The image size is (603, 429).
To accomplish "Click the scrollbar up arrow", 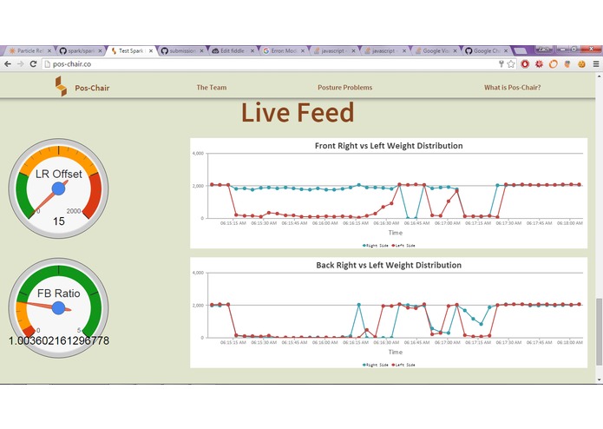I will (599, 76).
